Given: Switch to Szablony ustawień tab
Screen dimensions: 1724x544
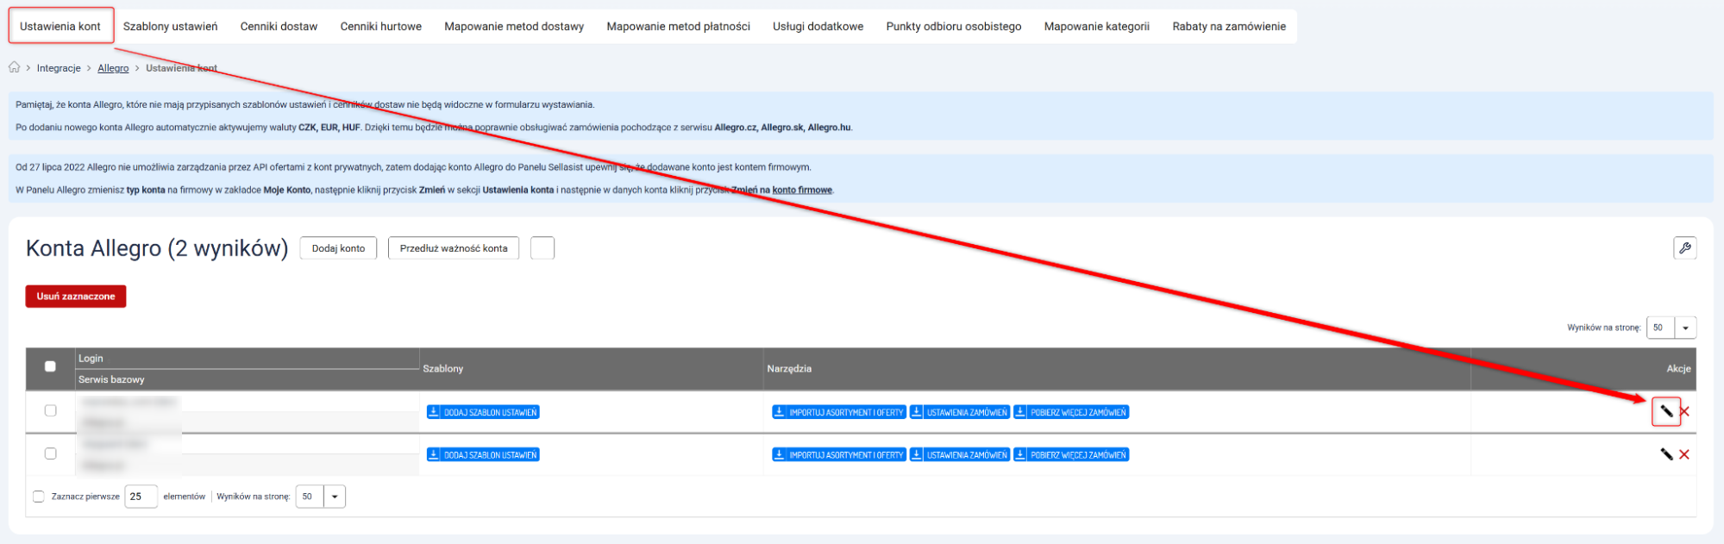Looking at the screenshot, I should click(x=170, y=27).
